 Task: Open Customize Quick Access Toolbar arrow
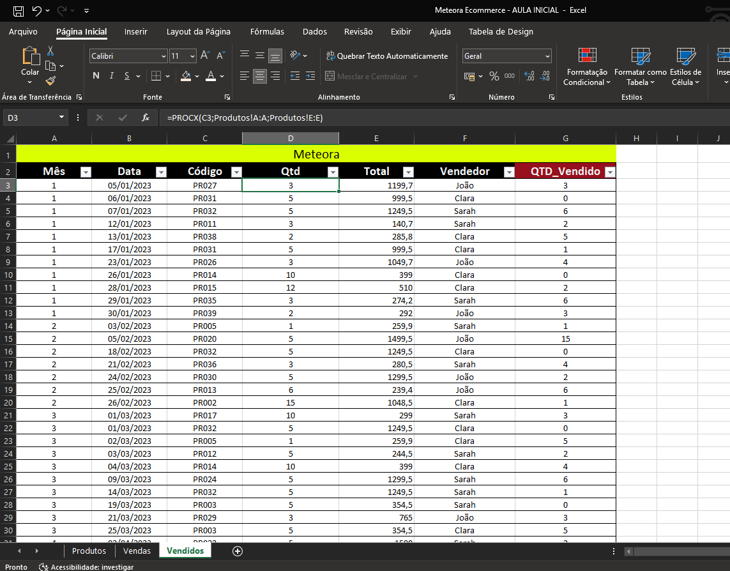click(x=86, y=10)
